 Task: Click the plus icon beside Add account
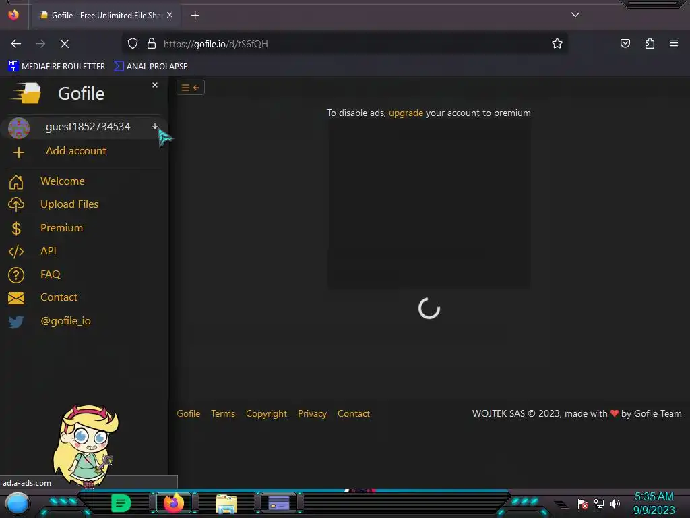point(18,152)
